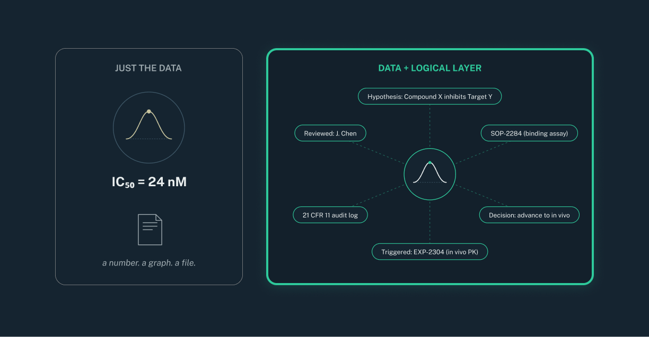Select the Triggered: EXP-2304 (in vivo PK) pill
Image resolution: width=649 pixels, height=337 pixels.
pyautogui.click(x=429, y=252)
